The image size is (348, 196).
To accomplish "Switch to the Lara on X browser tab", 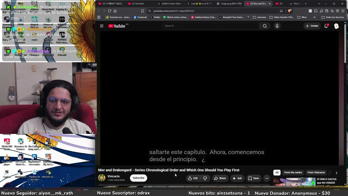I will (x=200, y=4).
